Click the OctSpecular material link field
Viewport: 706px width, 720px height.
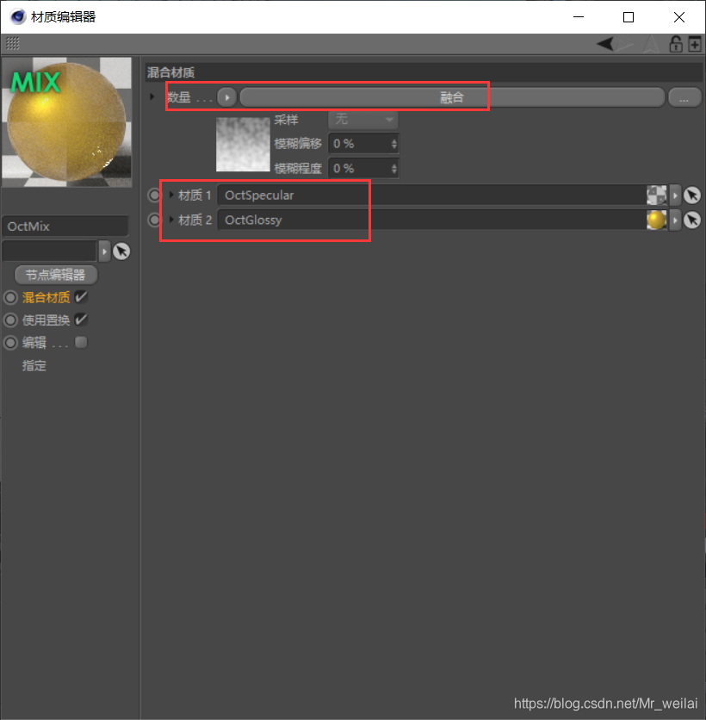(x=432, y=196)
